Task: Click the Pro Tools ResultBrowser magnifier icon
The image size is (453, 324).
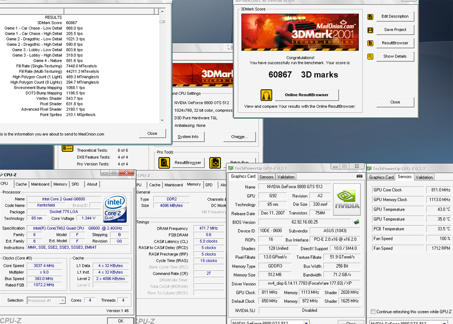Action: coord(164,163)
